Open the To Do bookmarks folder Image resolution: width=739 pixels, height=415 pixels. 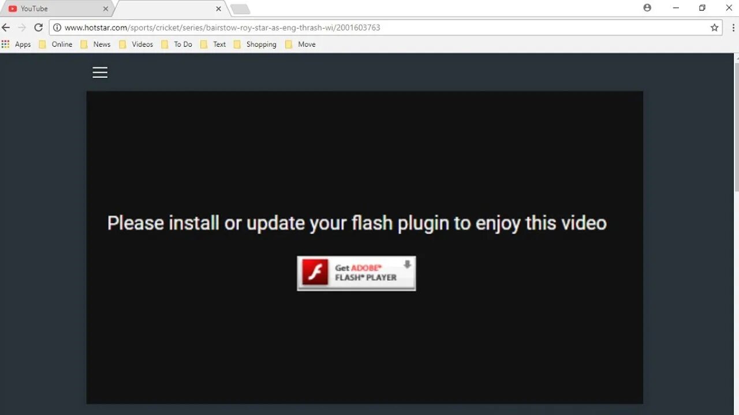point(176,44)
